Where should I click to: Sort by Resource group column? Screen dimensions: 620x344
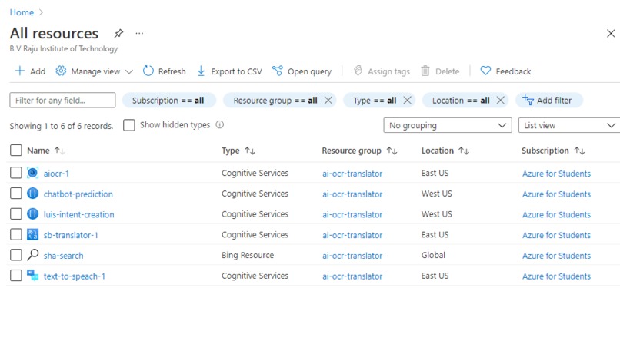pos(359,150)
